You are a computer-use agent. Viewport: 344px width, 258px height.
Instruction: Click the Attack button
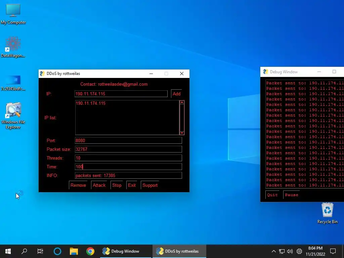[99, 185]
